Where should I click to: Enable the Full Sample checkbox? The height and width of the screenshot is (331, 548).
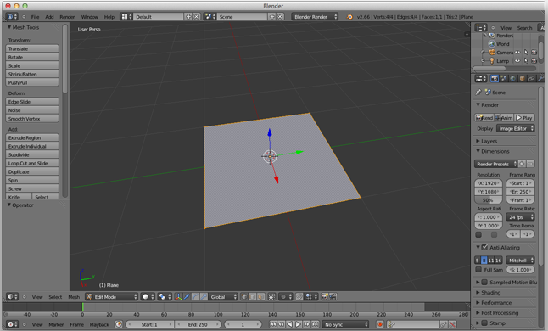click(478, 270)
